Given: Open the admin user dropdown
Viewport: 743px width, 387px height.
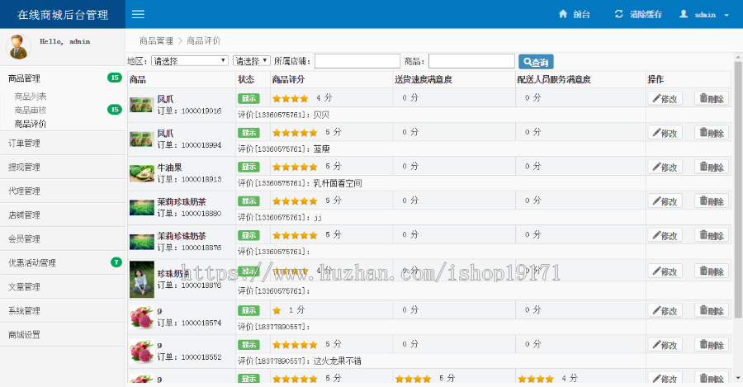Looking at the screenshot, I should click(704, 15).
